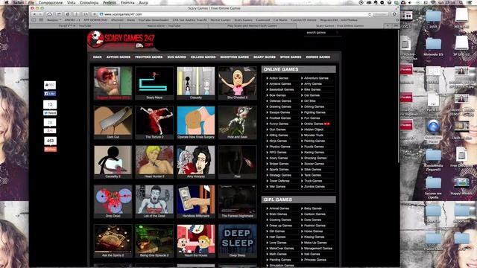Click Escape Games link
The height and width of the screenshot is (268, 477).
(x=279, y=112)
